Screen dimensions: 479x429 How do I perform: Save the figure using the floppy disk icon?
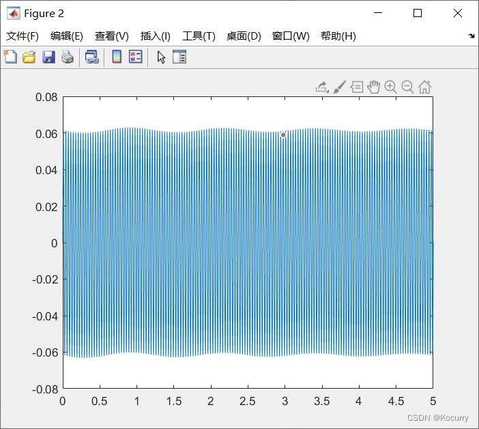pos(48,57)
